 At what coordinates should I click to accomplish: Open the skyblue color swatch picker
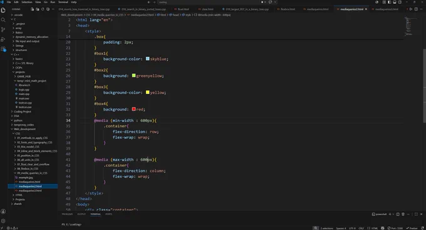tap(147, 59)
